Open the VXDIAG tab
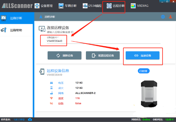The height and width of the screenshot is (122, 176). coord(140,6)
